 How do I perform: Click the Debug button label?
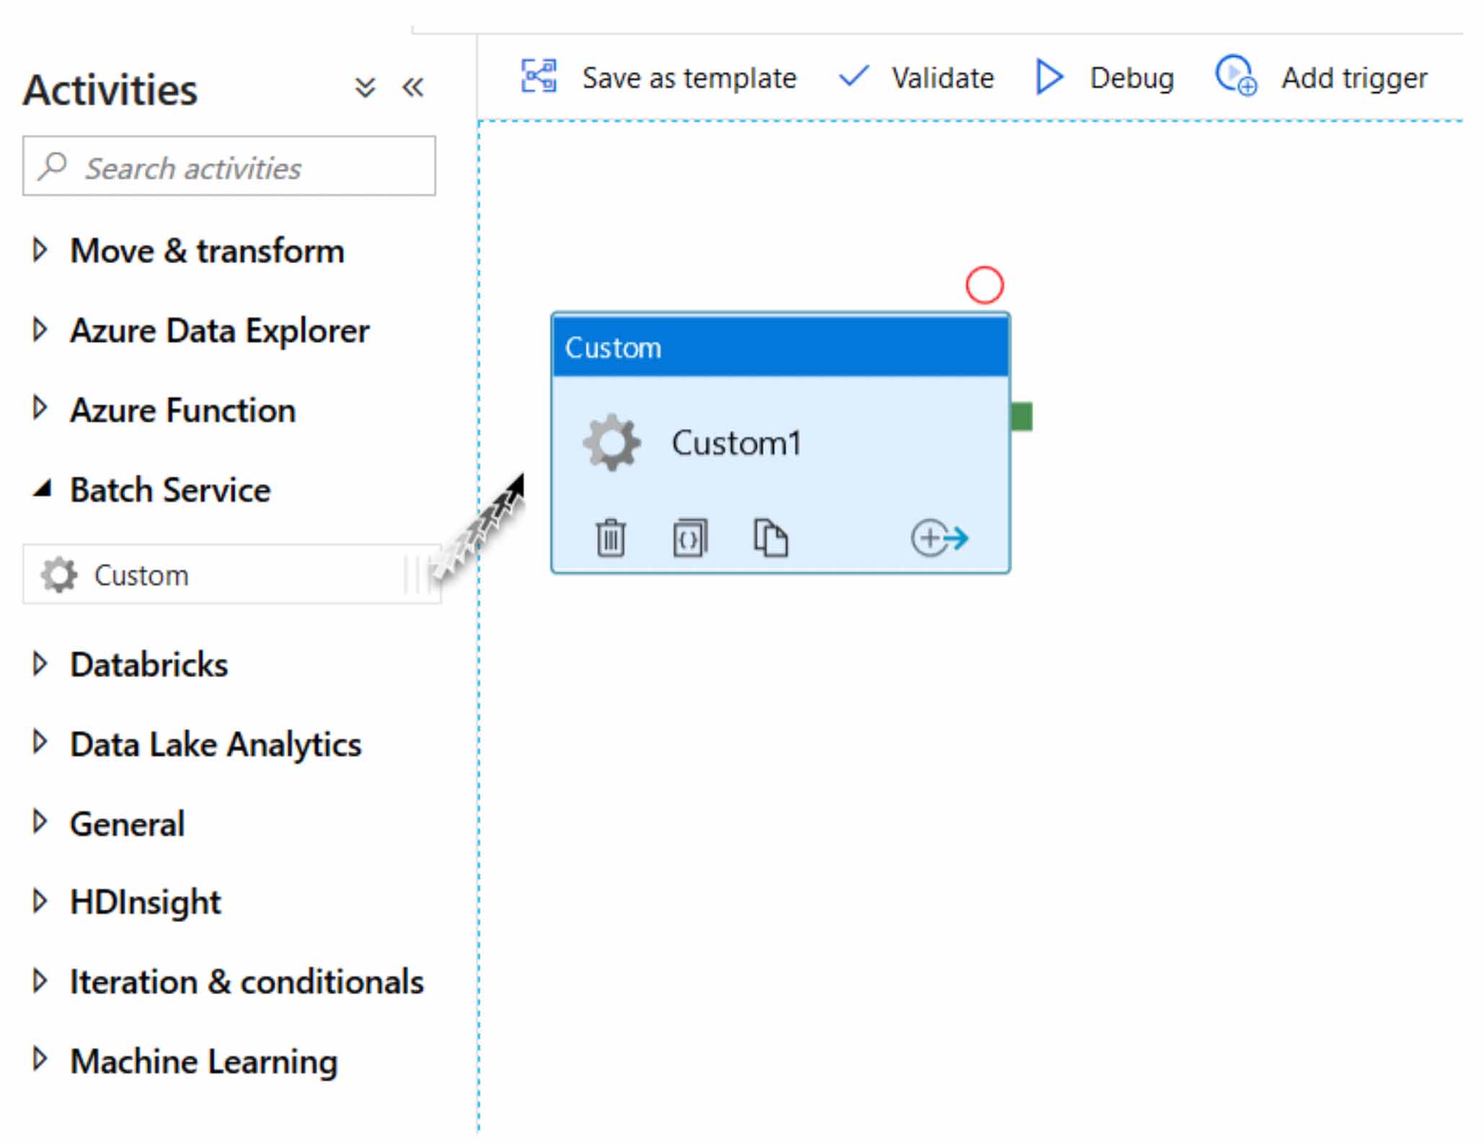pos(1132,79)
